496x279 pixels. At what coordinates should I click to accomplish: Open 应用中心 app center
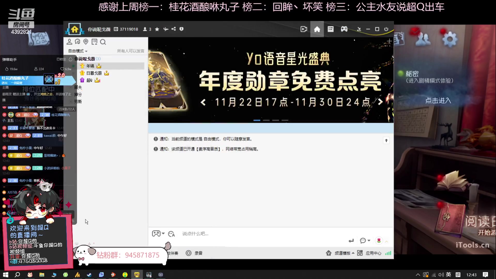click(x=369, y=253)
